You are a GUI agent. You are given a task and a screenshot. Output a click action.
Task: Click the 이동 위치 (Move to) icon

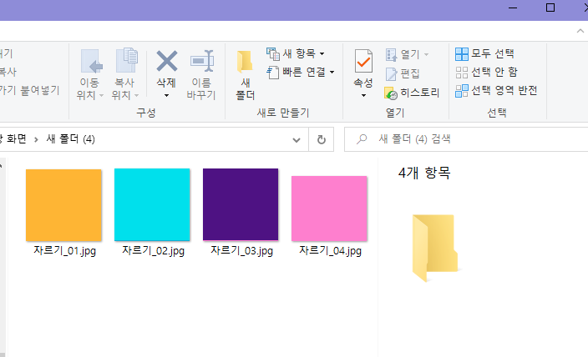91,61
